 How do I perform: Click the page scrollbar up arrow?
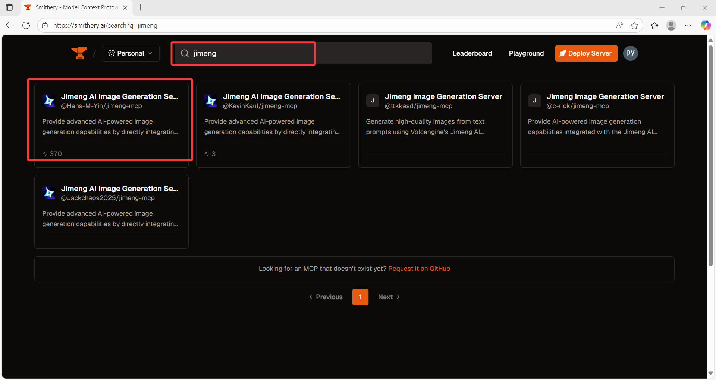pyautogui.click(x=711, y=40)
